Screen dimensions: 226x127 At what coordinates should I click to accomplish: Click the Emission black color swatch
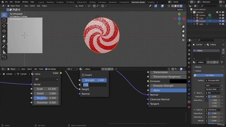(178, 81)
